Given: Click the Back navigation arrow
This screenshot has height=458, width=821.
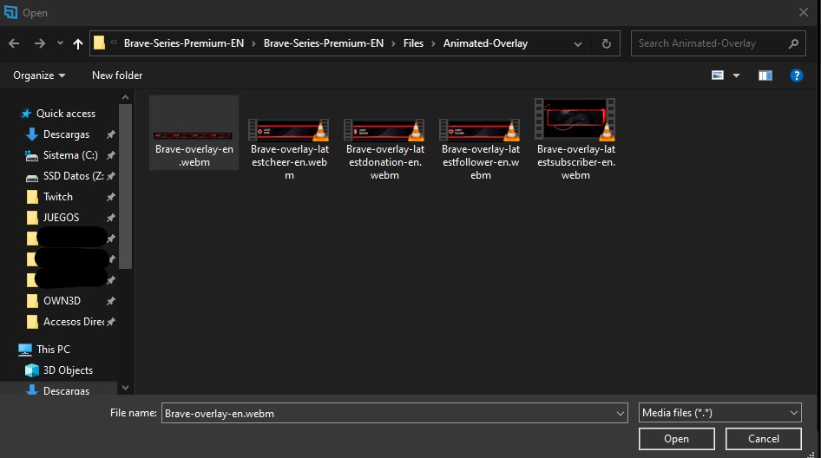Looking at the screenshot, I should tap(14, 43).
